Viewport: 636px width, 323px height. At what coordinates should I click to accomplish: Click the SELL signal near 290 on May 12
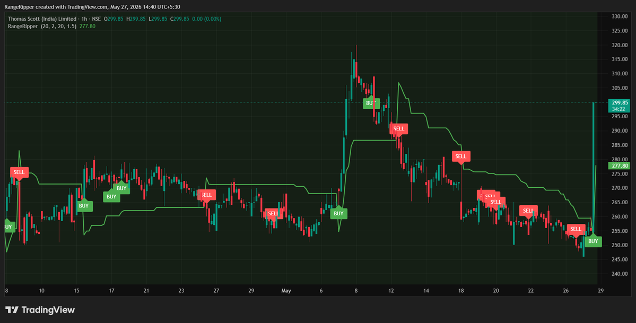(399, 129)
